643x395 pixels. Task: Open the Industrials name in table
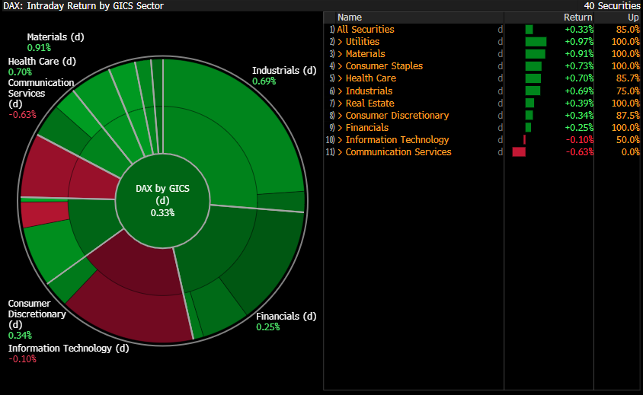369,91
